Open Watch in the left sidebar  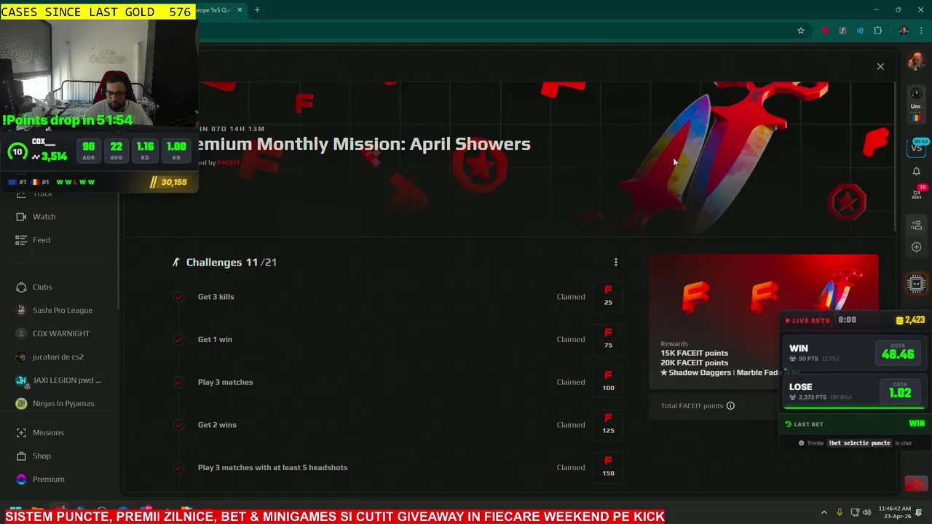[x=44, y=216]
